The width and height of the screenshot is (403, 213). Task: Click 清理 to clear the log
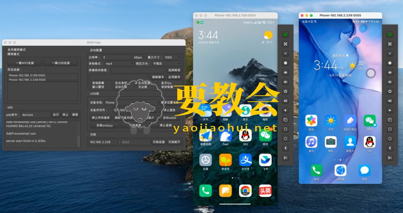tap(75, 115)
